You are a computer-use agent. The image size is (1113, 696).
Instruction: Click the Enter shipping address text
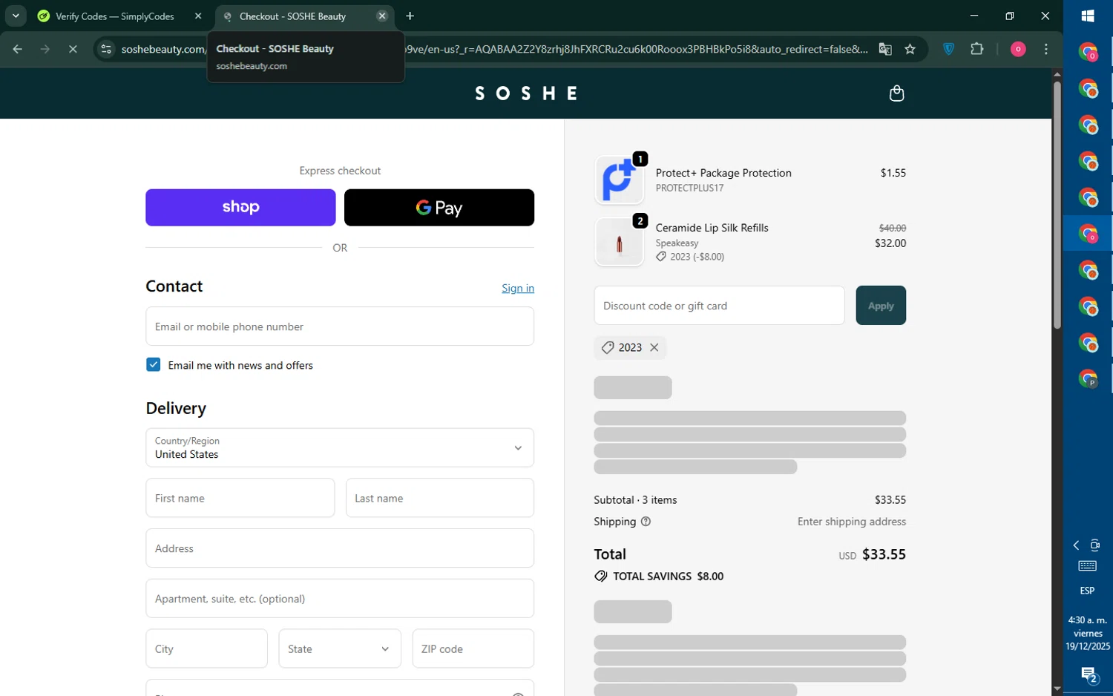click(852, 522)
